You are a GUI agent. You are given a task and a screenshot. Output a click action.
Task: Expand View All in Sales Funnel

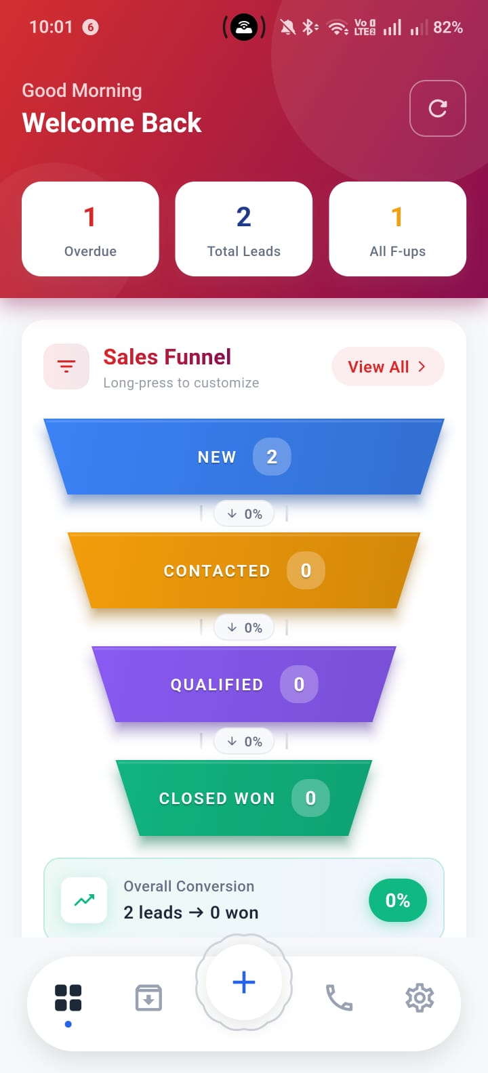(x=388, y=366)
